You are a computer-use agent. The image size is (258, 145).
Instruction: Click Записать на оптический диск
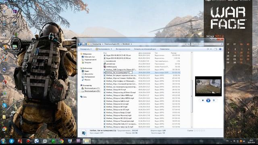tap(145, 49)
